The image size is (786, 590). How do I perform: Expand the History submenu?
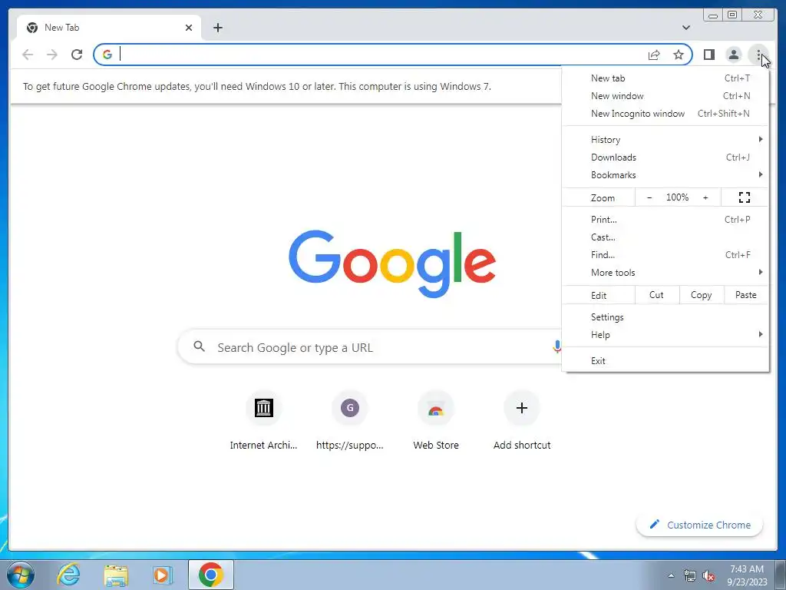pyautogui.click(x=665, y=140)
